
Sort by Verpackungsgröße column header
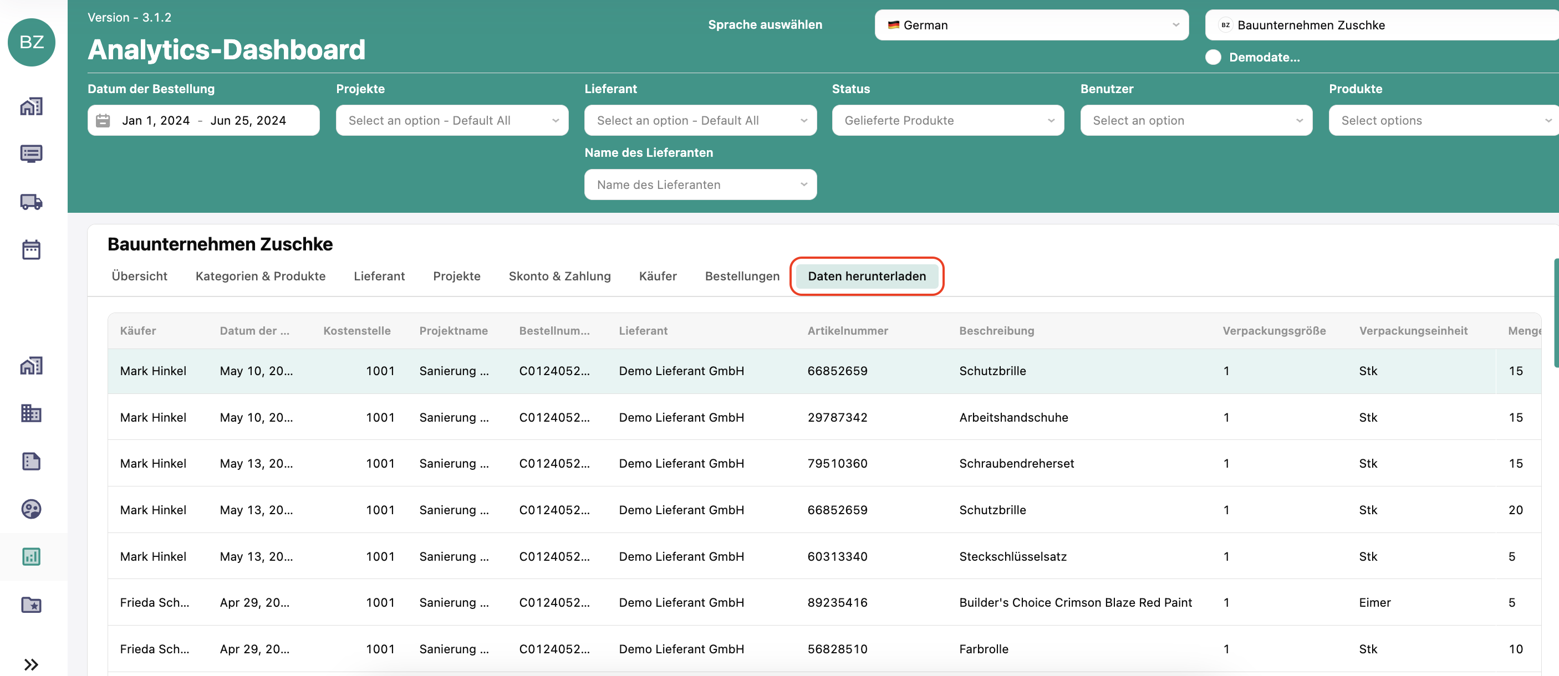(1274, 331)
